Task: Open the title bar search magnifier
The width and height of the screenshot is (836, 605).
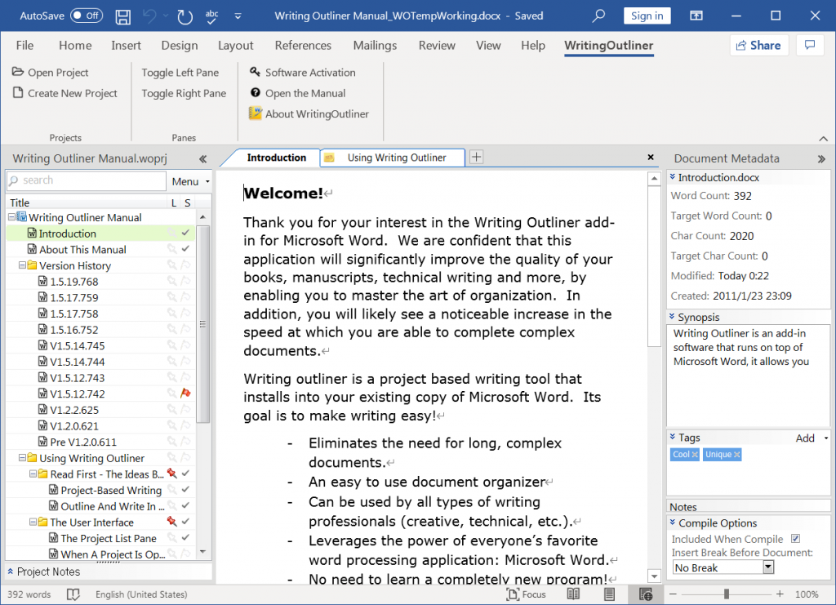Action: pyautogui.click(x=598, y=16)
